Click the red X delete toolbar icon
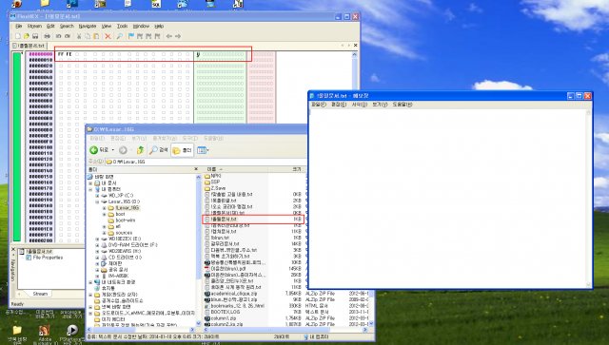609x345 pixels. point(108,36)
